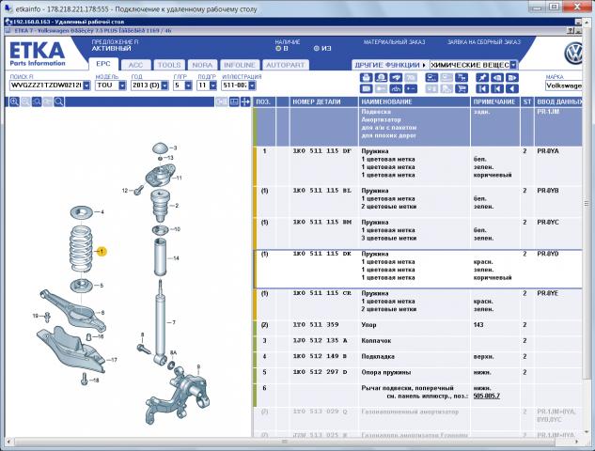
Task: Open the ПОДГР dropdown showing 11
Action: (x=213, y=86)
